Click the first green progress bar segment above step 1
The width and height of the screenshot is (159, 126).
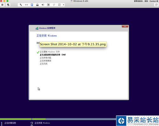click(x=16, y=119)
